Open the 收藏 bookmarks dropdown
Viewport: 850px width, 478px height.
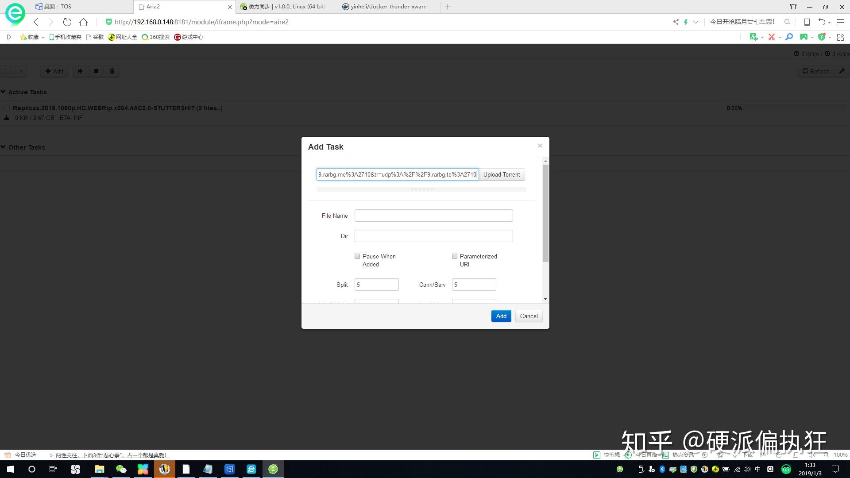[33, 37]
